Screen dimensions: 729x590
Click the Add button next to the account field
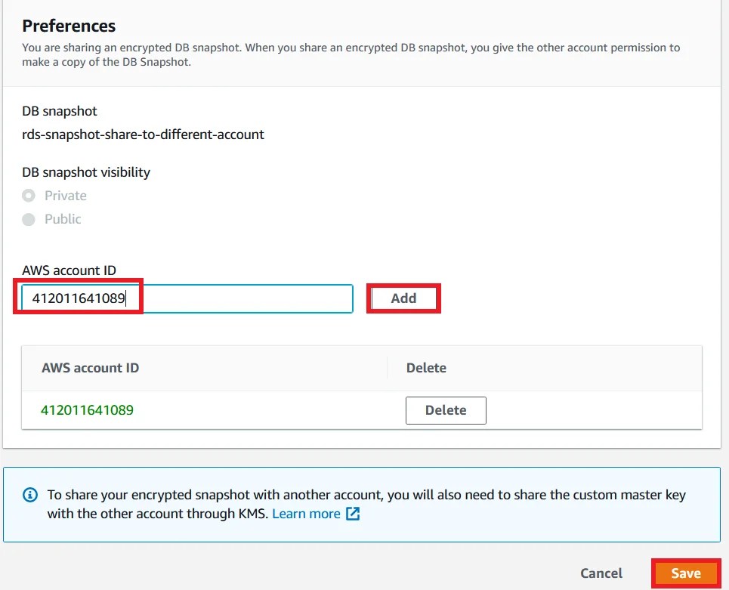[x=403, y=298]
